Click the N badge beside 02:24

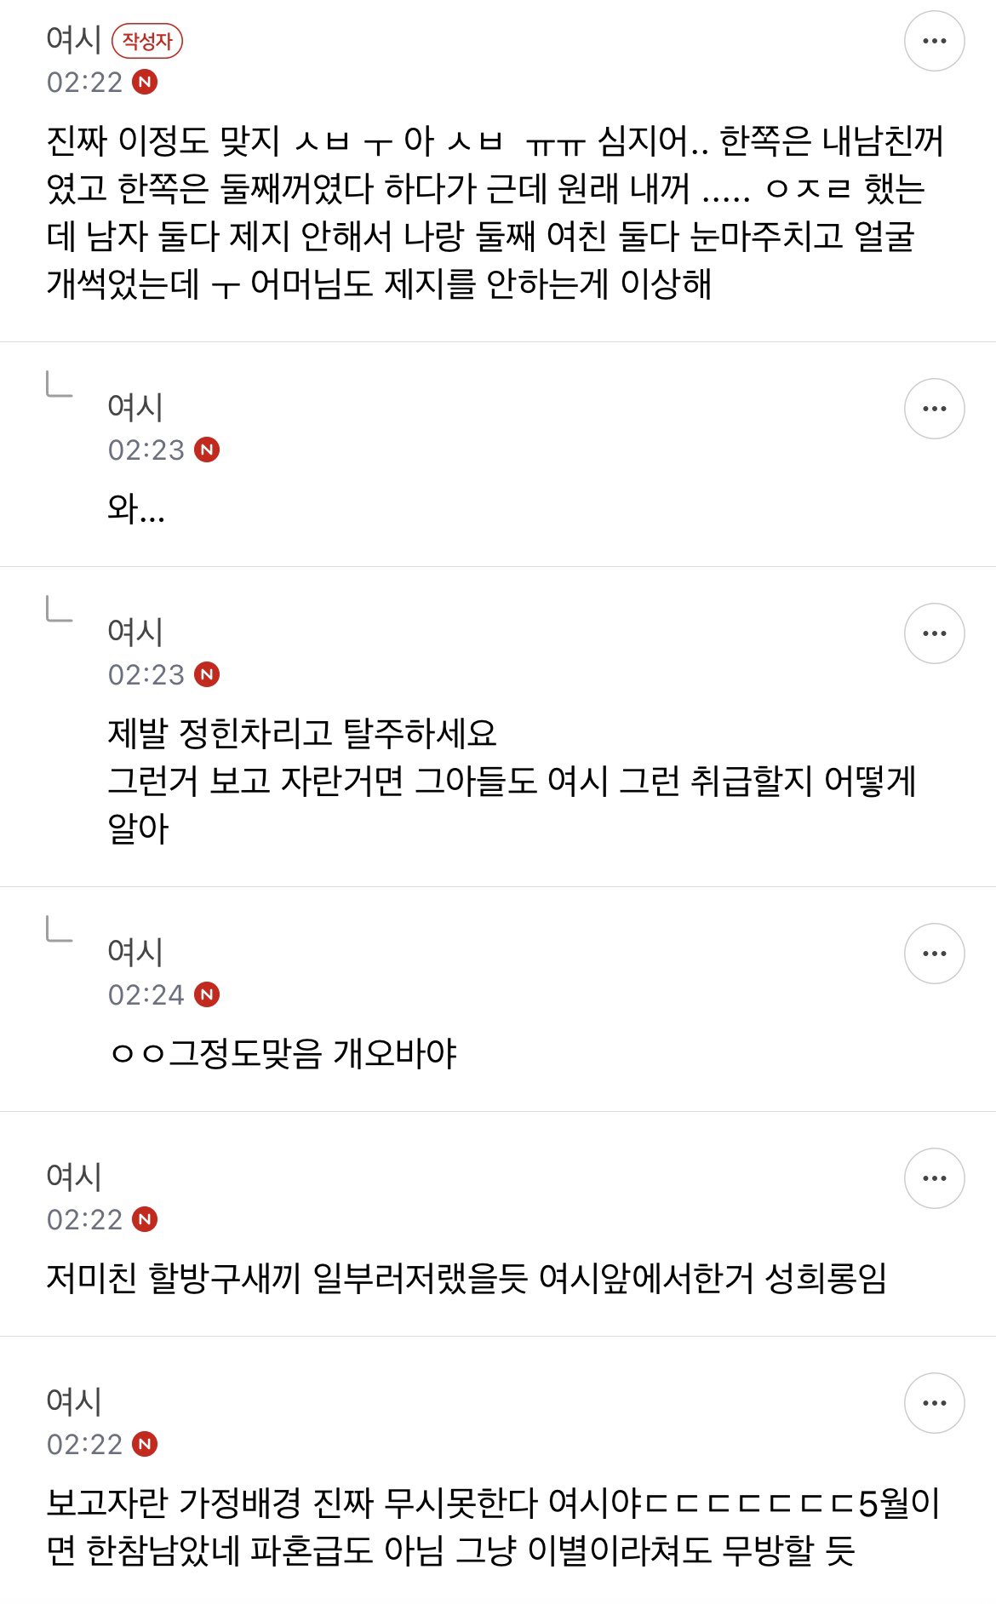point(207,994)
